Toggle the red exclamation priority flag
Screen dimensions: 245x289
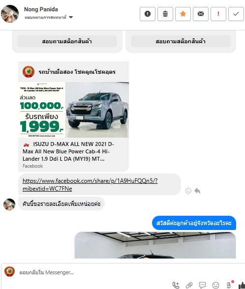pos(218,14)
